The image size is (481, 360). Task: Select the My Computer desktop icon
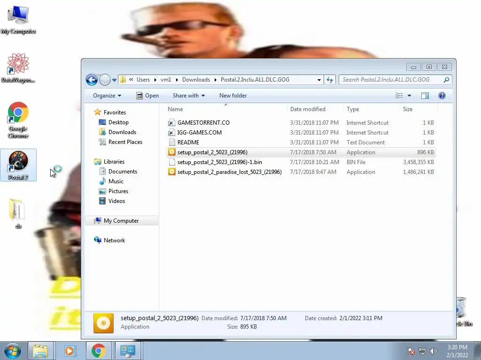(18, 19)
